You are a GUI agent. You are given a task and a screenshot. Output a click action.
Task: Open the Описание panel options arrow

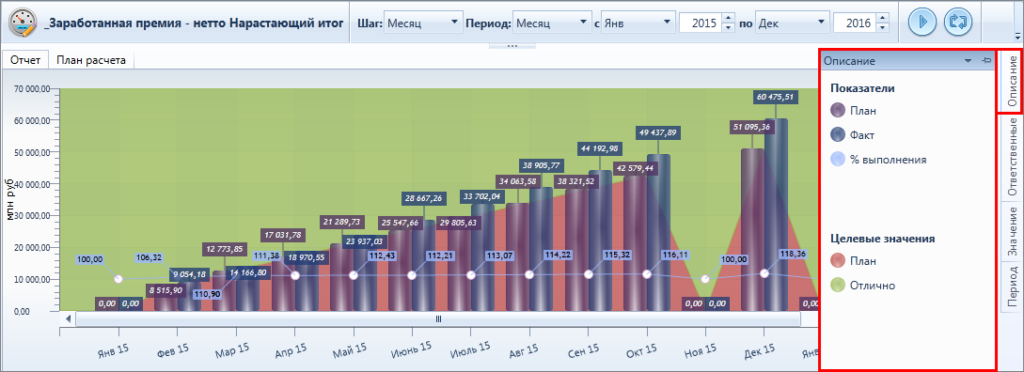tap(969, 61)
